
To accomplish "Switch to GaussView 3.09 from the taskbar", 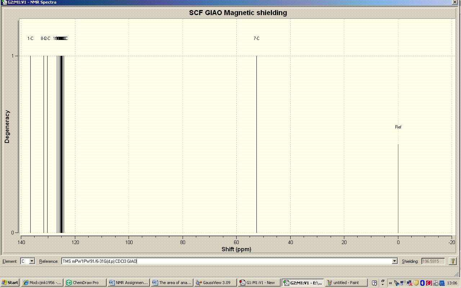I will (215, 283).
